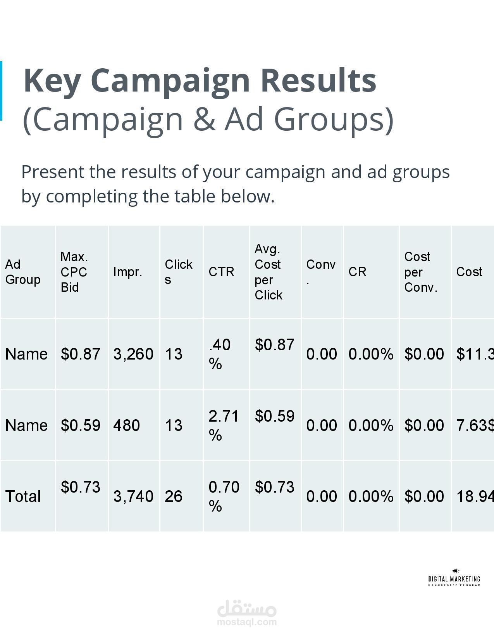Viewport: 494px width, 640px height.
Task: Click the mostaql watermark logo
Action: pyautogui.click(x=247, y=609)
